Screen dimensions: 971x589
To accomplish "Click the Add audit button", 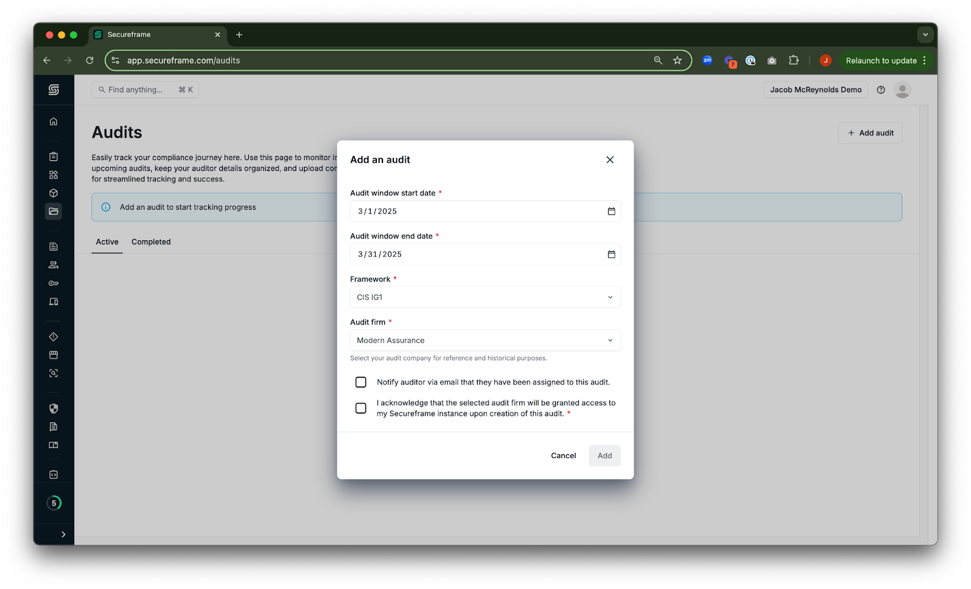I will [x=870, y=133].
